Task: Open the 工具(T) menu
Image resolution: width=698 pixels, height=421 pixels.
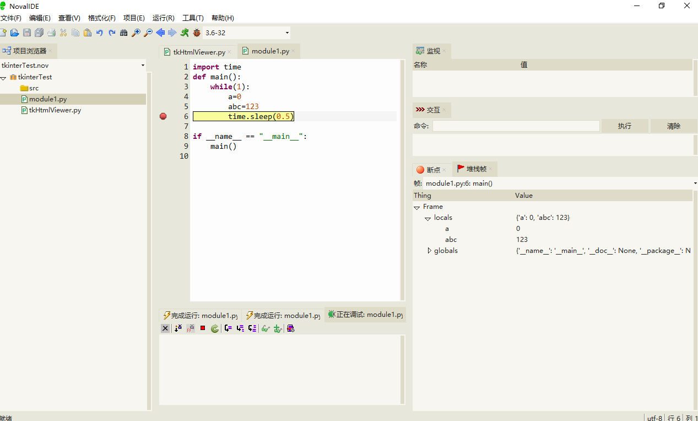Action: pos(193,18)
